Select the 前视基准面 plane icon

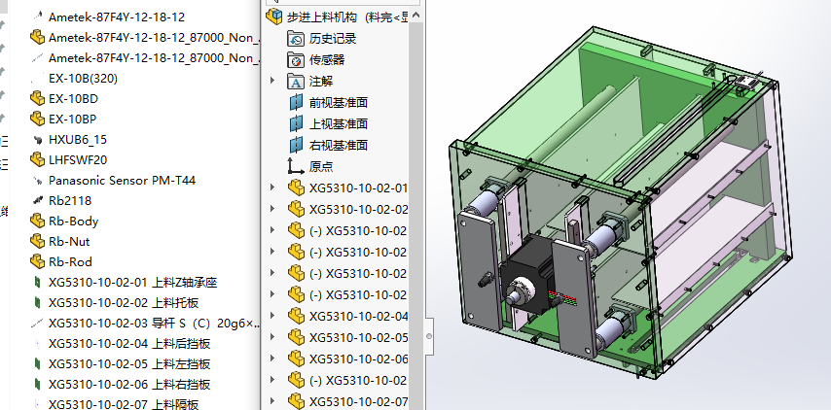point(296,103)
